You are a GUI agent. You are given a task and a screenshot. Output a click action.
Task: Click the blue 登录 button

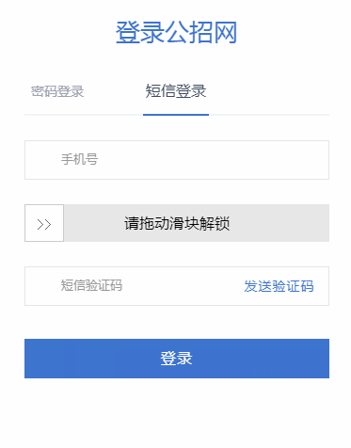pyautogui.click(x=177, y=359)
